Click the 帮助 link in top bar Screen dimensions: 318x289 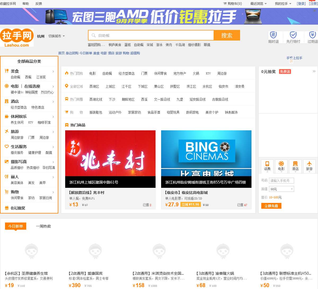(26, 4)
